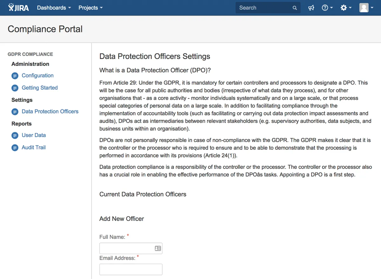Click the Add New Officer heading

(x=122, y=219)
